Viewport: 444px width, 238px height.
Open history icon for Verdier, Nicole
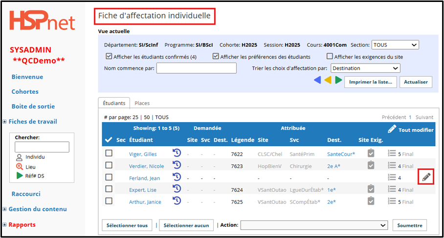[x=177, y=165]
